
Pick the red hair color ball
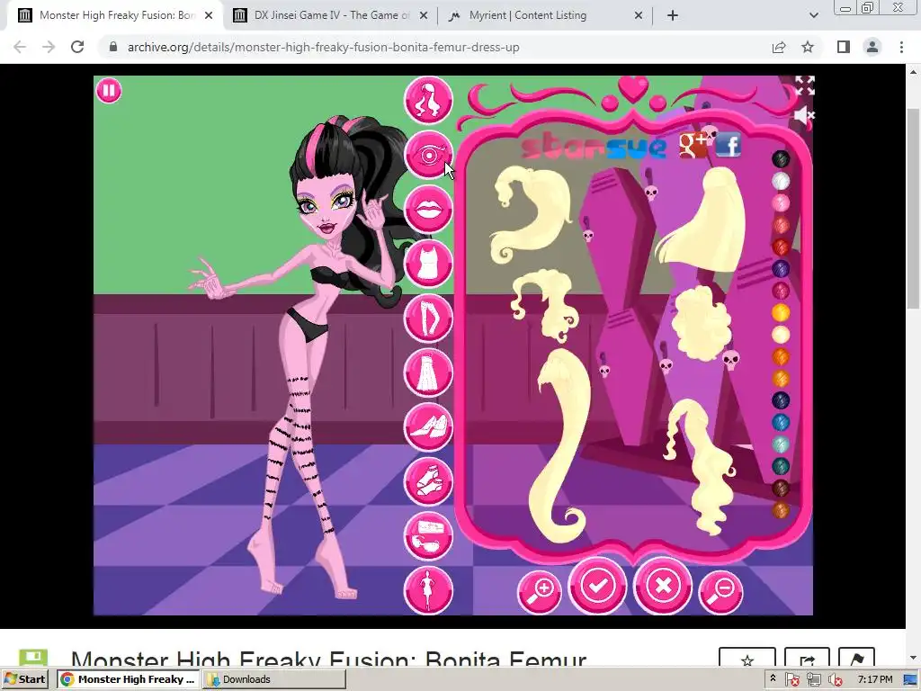[781, 247]
